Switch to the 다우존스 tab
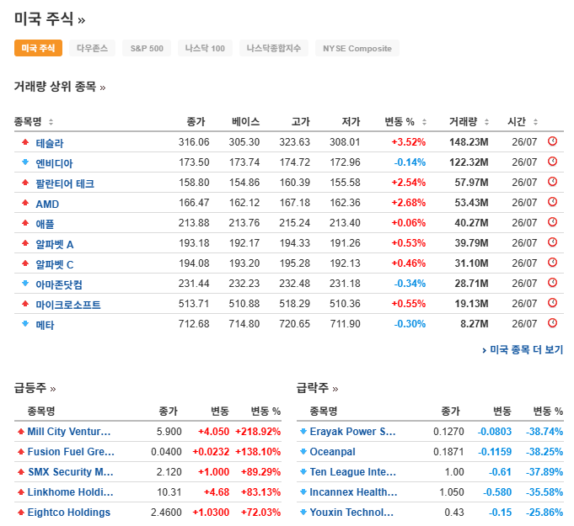 (x=92, y=48)
